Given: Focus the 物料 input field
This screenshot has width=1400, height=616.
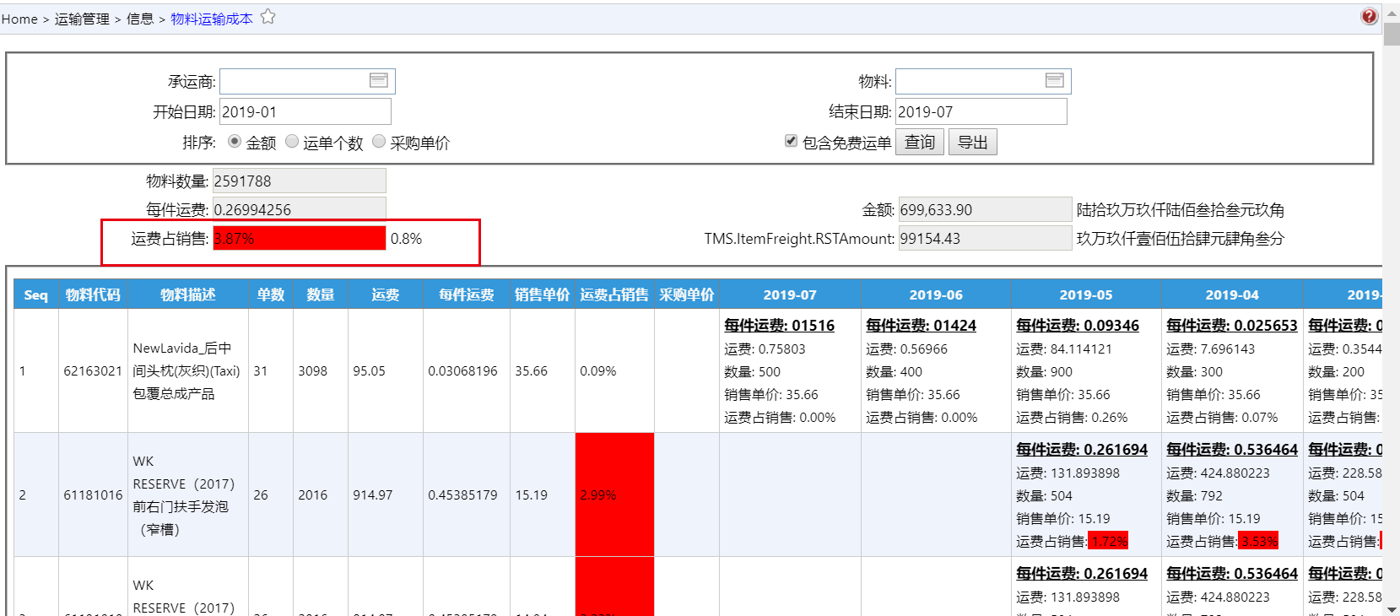Looking at the screenshot, I should coord(983,81).
